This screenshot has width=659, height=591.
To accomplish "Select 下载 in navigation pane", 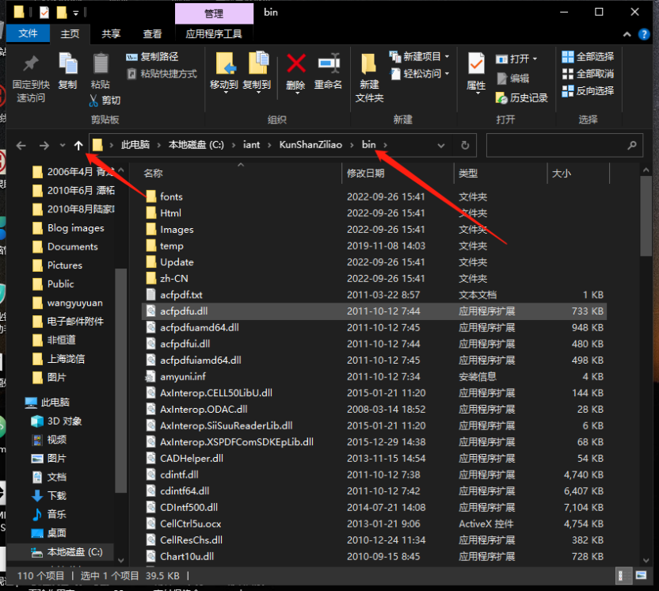I will [57, 496].
